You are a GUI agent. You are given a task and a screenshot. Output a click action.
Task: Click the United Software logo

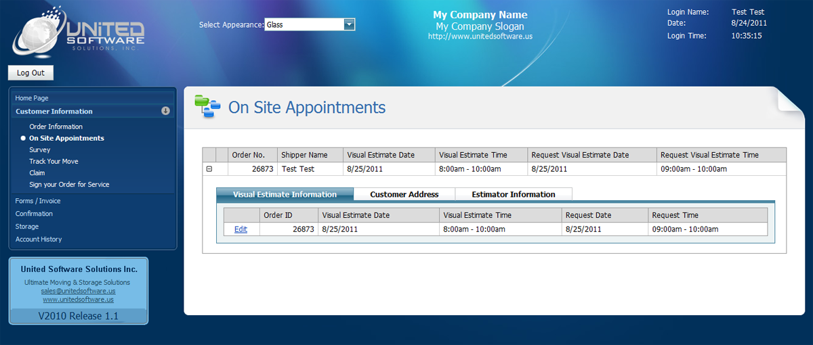pos(79,32)
